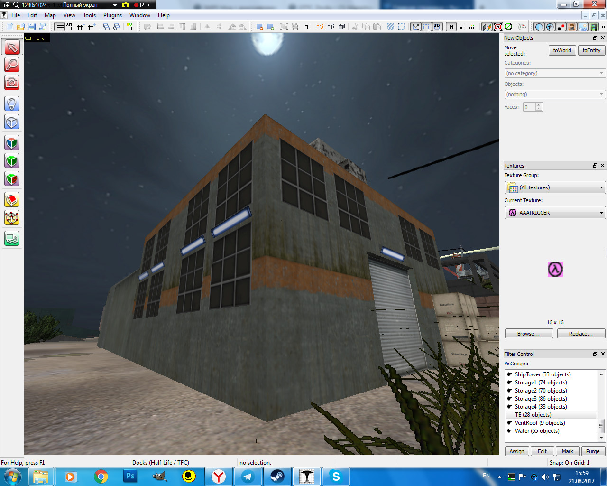The height and width of the screenshot is (486, 607).
Task: Open the Objects combo box
Action: coord(555,94)
